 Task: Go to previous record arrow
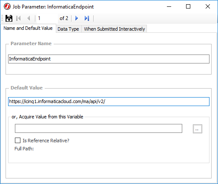click(x=29, y=18)
